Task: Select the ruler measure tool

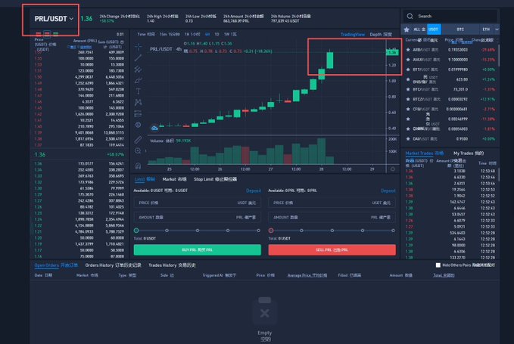Action: (138, 139)
